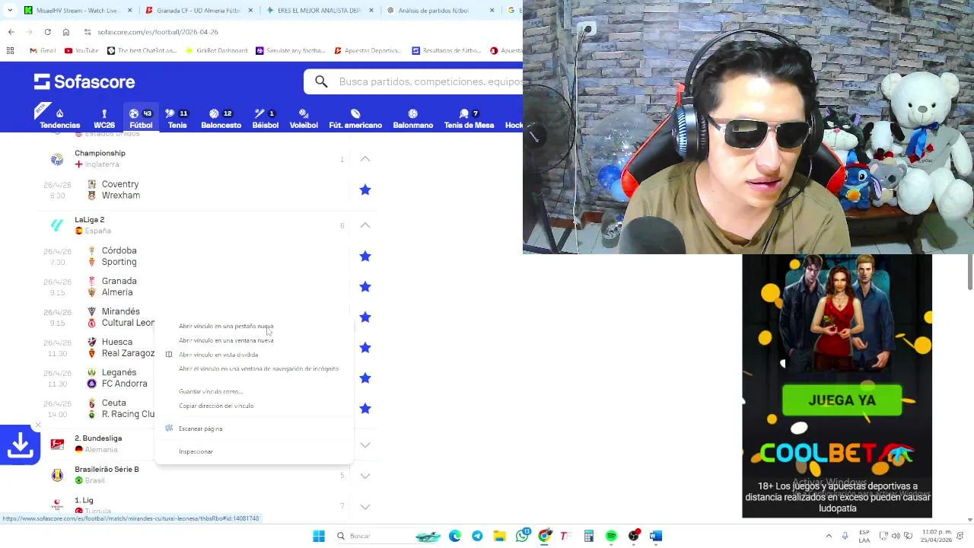The image size is (974, 548).
Task: Open the Baloncesto category
Action: click(221, 118)
